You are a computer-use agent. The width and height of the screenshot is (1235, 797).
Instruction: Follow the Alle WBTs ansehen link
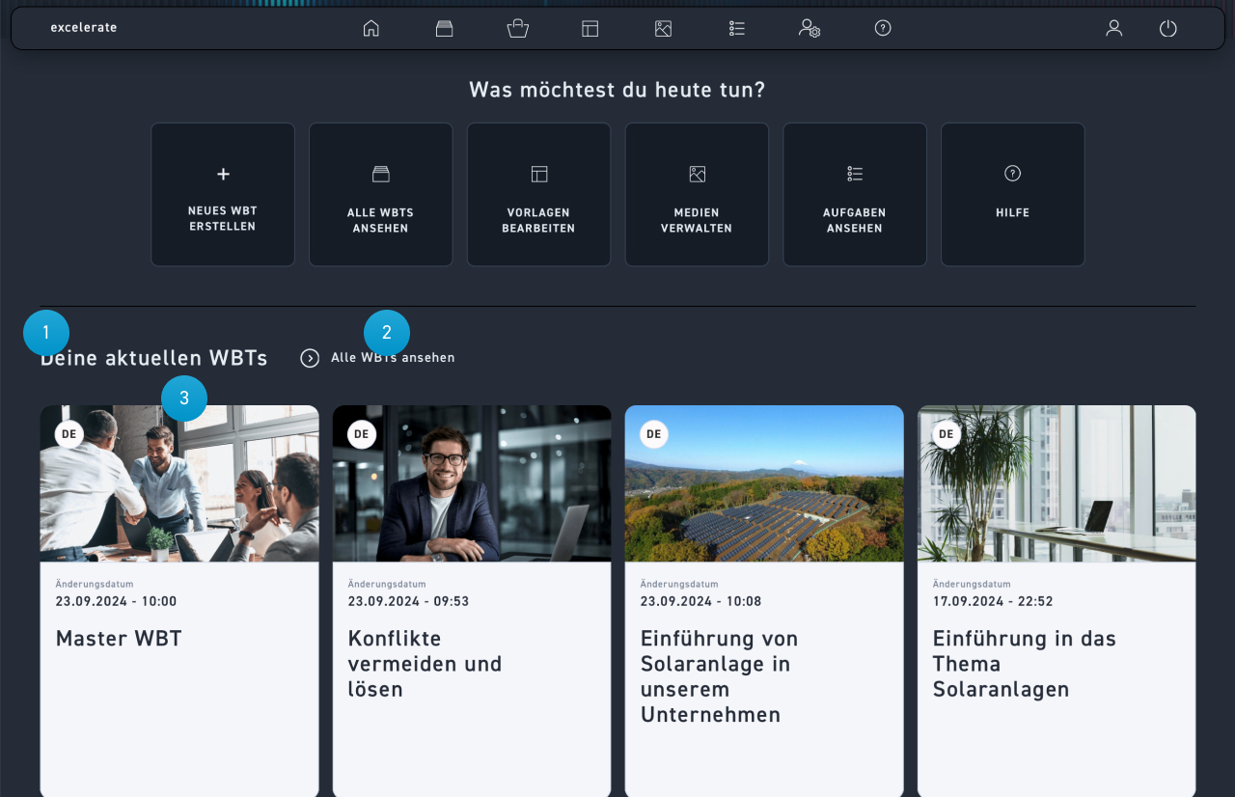(393, 358)
